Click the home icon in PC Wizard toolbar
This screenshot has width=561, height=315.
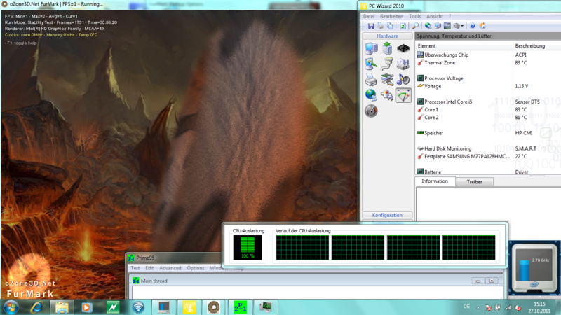click(x=482, y=26)
